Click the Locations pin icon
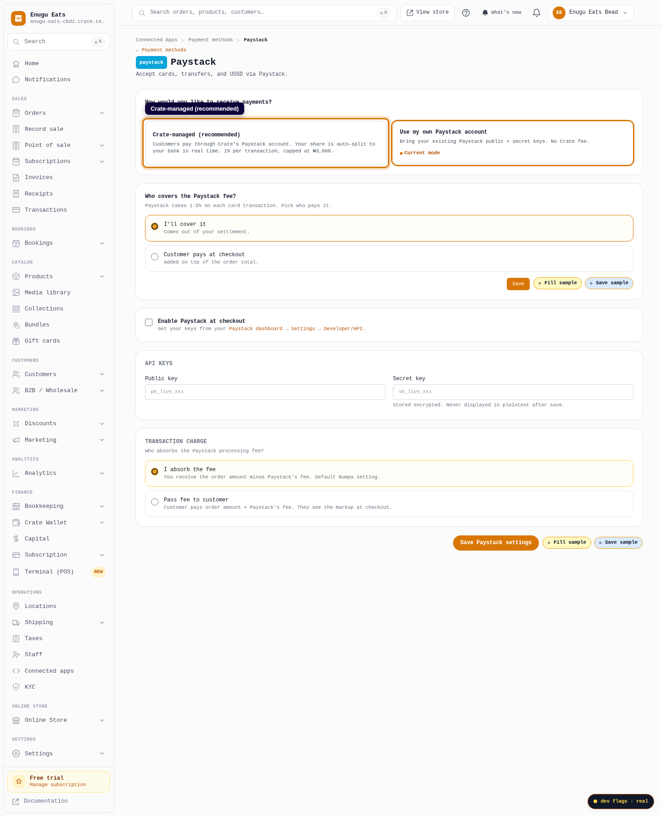 16,606
